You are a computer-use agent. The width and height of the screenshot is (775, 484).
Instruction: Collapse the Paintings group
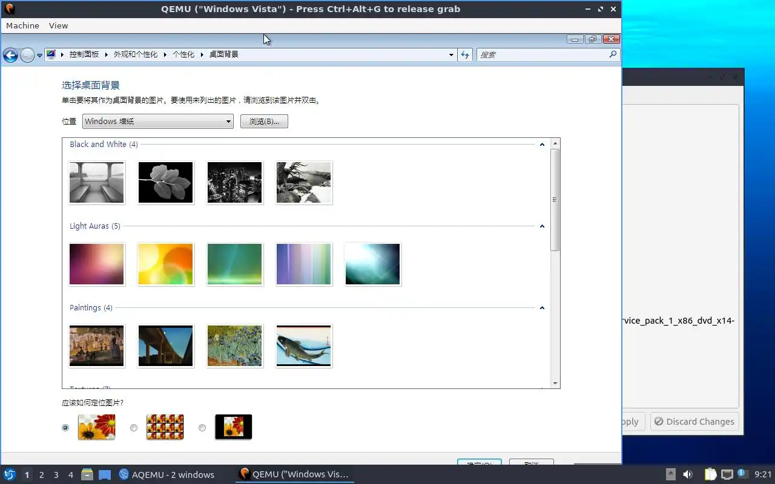542,307
